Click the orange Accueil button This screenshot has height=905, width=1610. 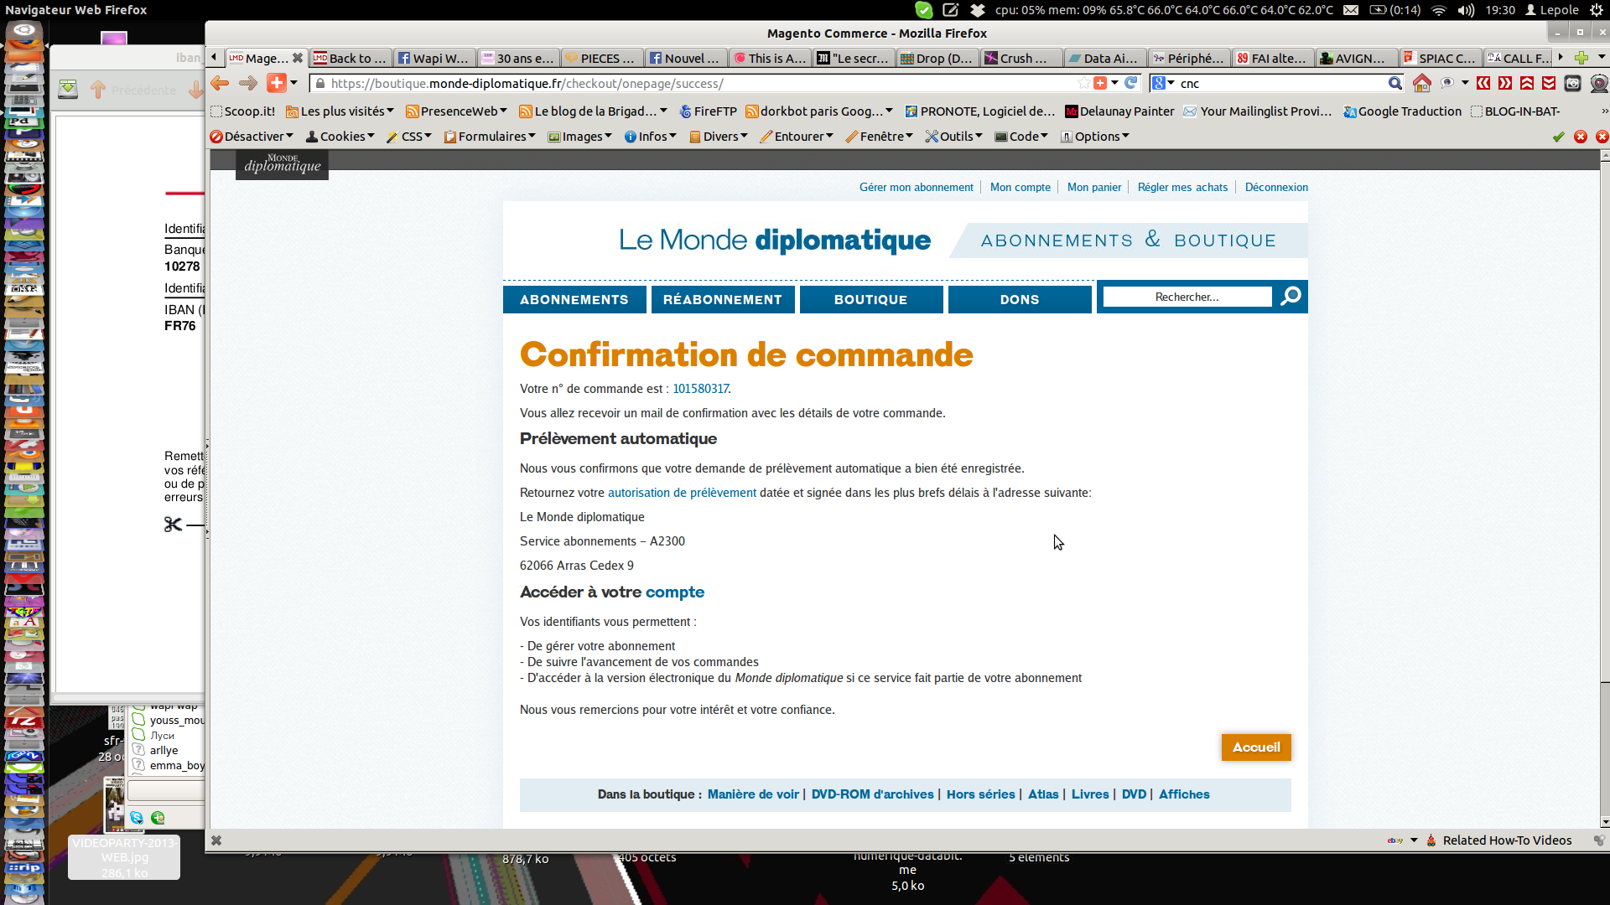[1255, 747]
